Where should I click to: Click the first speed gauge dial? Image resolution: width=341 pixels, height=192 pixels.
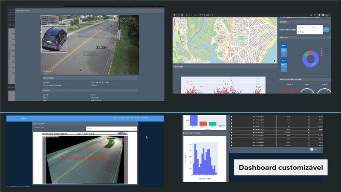tap(289, 90)
